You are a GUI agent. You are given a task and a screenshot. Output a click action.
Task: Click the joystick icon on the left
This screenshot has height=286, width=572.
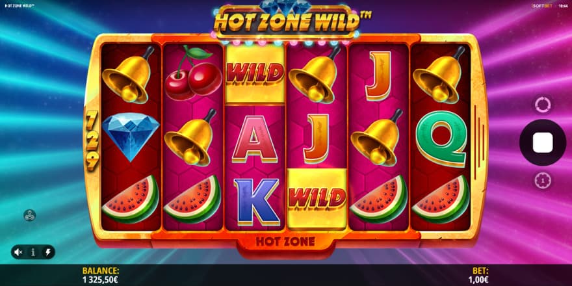click(x=29, y=215)
